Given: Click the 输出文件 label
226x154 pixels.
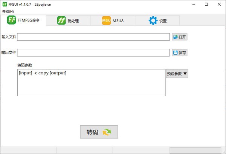Looking at the screenshot, I should point(9,52).
